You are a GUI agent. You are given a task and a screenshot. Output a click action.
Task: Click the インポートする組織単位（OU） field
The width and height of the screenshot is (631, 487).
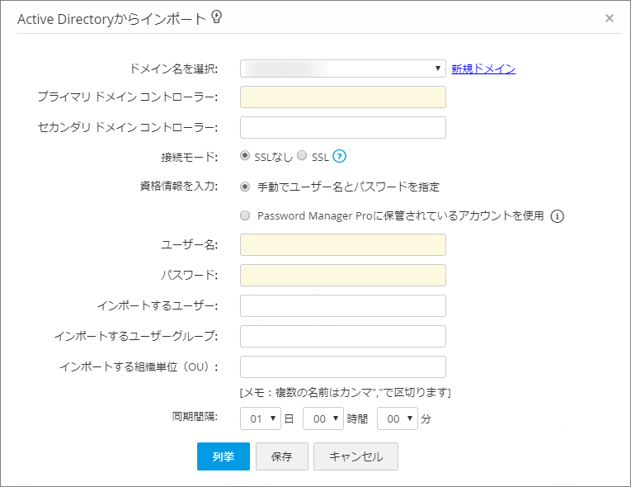(343, 366)
